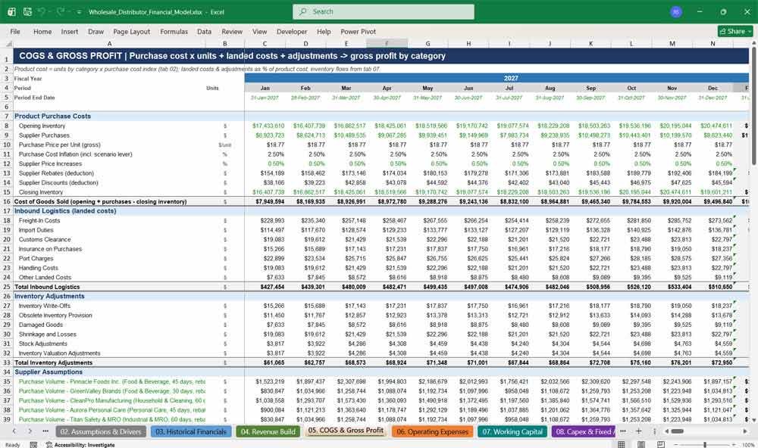The width and height of the screenshot is (758, 448).
Task: Open the View ribbon tab
Action: coord(259,31)
